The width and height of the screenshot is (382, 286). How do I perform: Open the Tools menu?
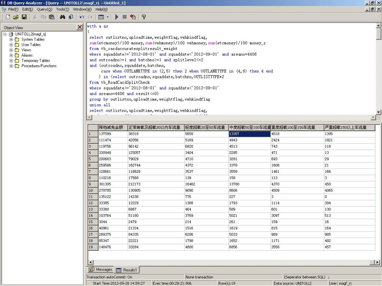(x=62, y=9)
